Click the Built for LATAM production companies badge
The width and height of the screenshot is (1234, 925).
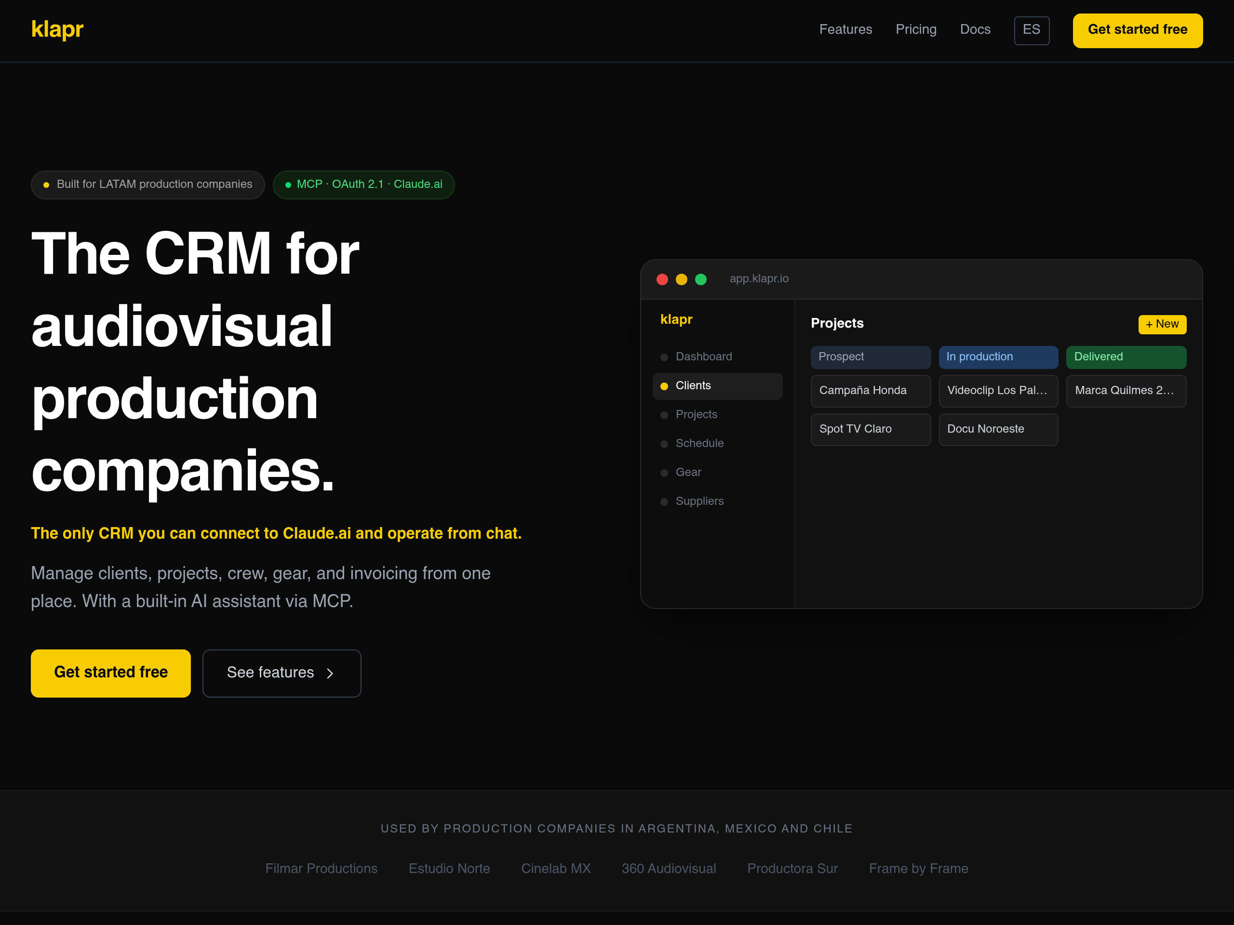[x=148, y=185]
